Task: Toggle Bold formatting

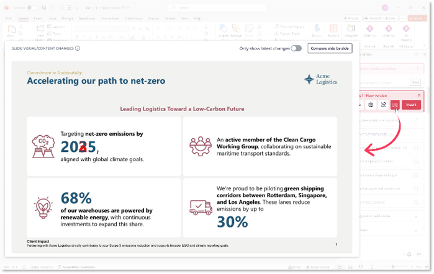Action: click(76, 37)
